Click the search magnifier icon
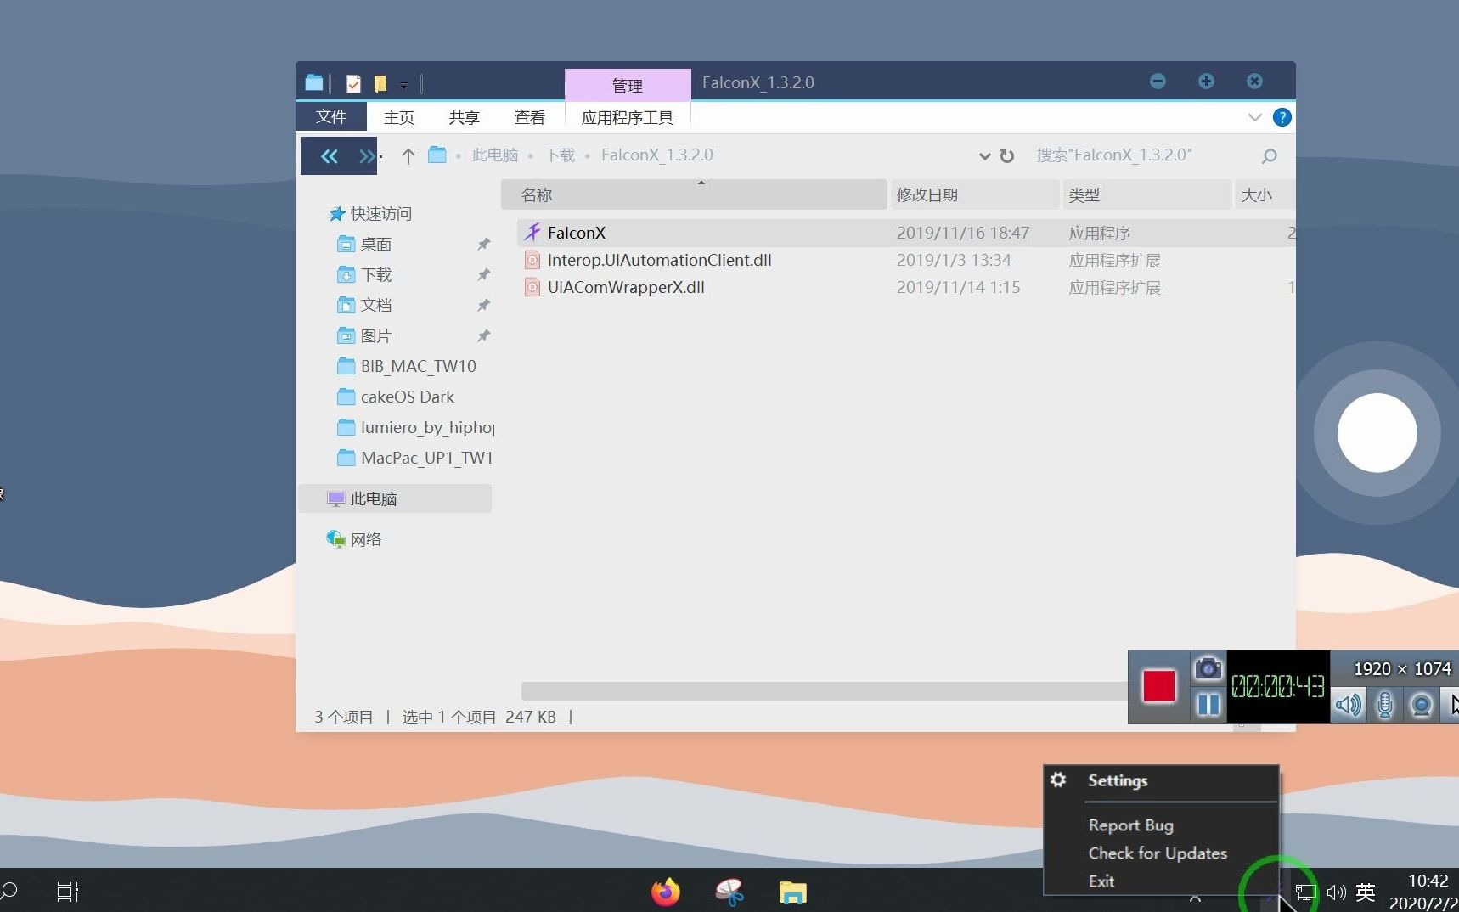1459x912 pixels. point(1269,156)
